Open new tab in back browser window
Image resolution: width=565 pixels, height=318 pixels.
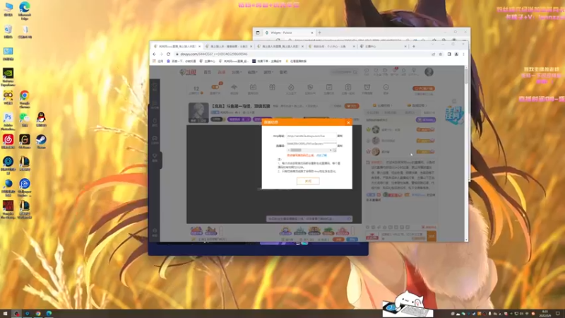pyautogui.click(x=320, y=33)
